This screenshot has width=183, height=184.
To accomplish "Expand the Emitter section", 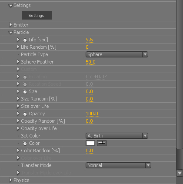I will click(10, 25).
